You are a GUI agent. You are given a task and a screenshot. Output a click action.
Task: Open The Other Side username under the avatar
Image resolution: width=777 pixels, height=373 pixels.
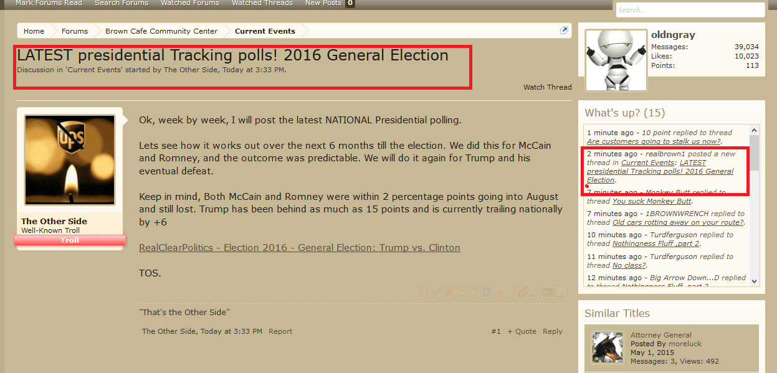(54, 221)
